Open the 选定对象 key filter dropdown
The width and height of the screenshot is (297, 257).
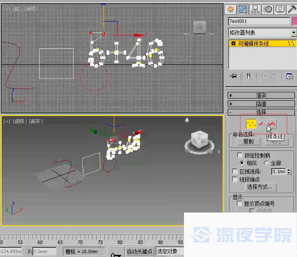pos(170,251)
